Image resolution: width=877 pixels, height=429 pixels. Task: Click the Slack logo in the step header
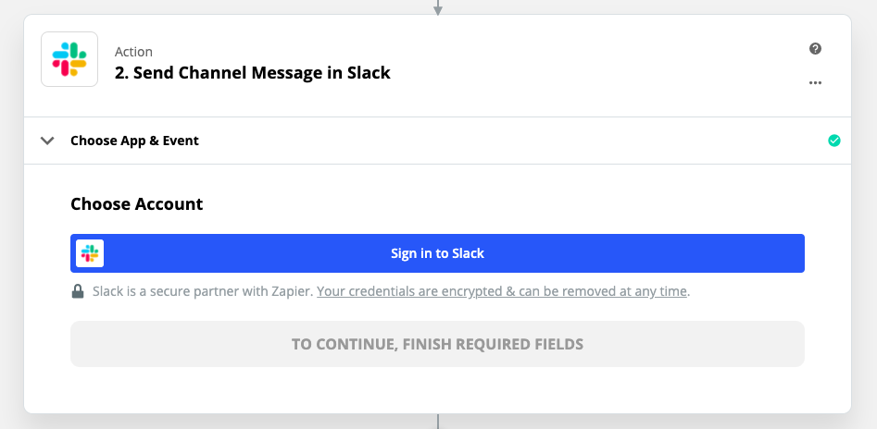[x=69, y=59]
